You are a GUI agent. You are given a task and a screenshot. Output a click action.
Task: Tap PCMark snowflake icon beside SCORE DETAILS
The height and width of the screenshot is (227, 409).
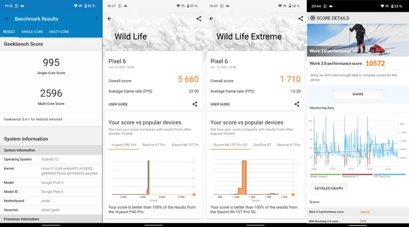point(312,18)
